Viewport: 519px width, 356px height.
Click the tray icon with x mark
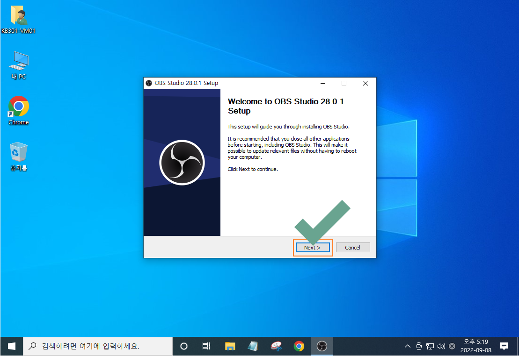(452, 346)
